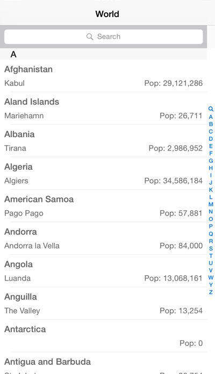Jump to letter S in the index
Viewport: 215px width, 374px height.
pos(211,248)
